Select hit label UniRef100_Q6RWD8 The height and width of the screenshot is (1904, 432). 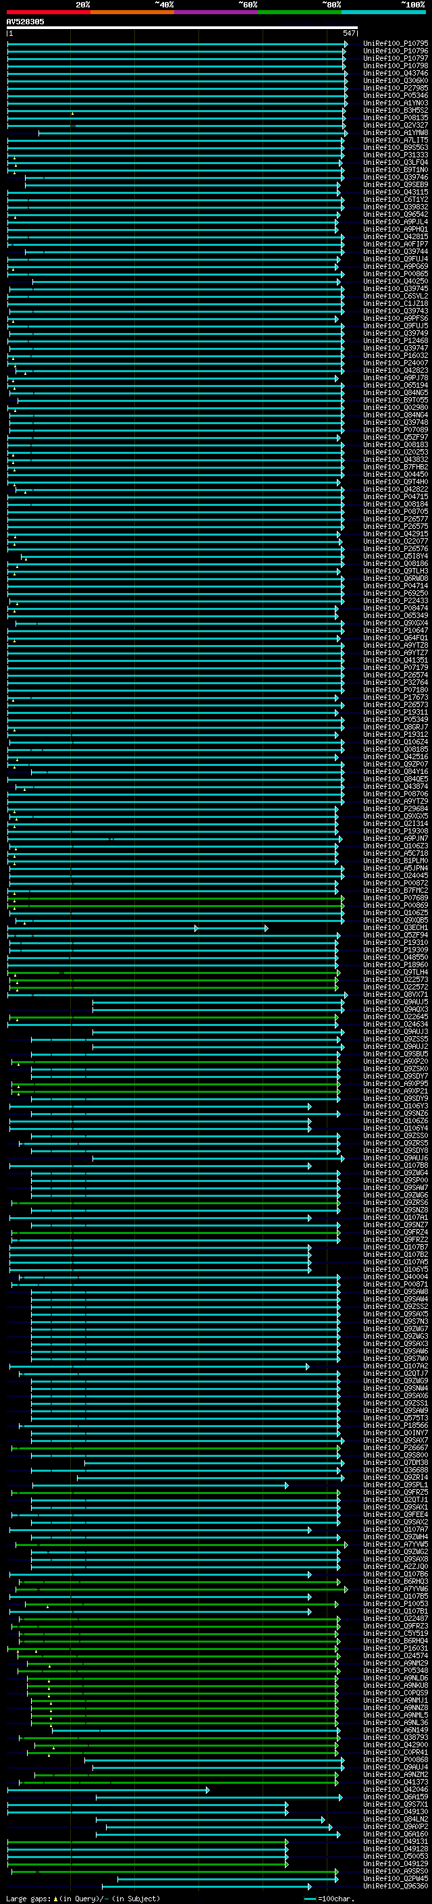point(396,578)
